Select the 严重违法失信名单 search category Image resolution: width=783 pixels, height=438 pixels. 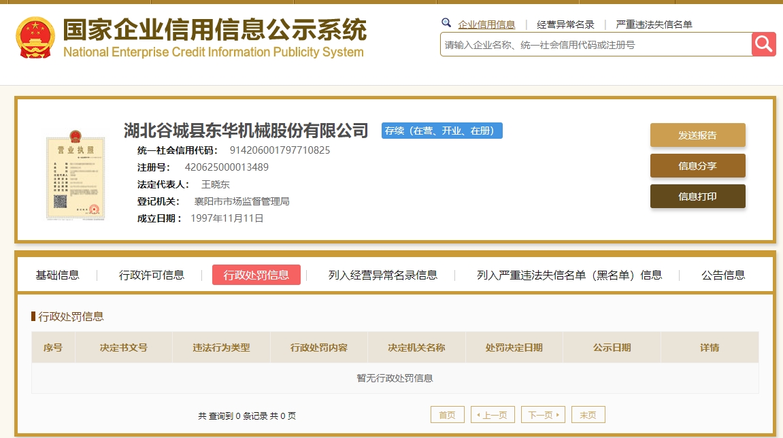(654, 24)
